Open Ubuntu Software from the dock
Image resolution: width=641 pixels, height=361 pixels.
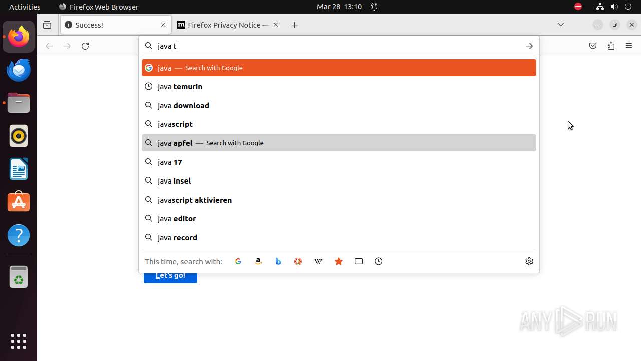19,202
